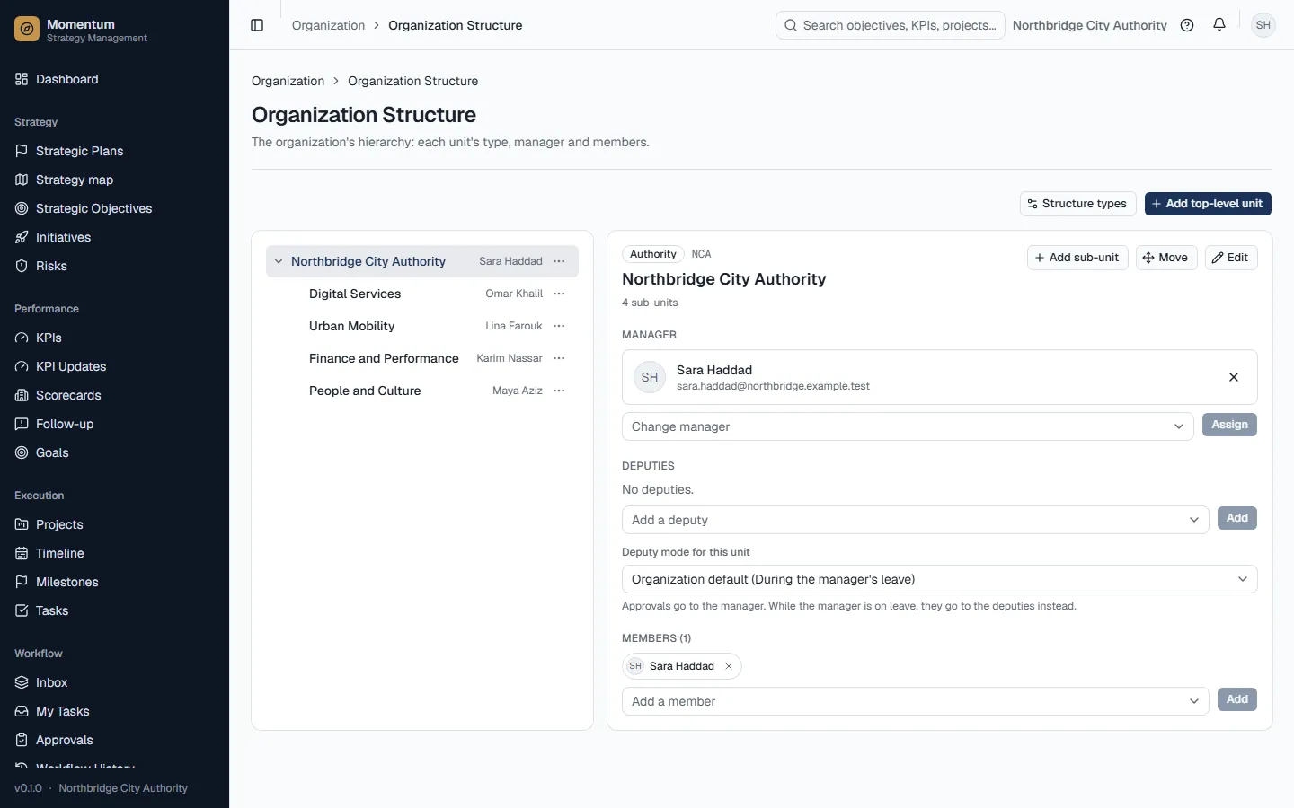Open the Add a deputy dropdown
The width and height of the screenshot is (1294, 808).
pyautogui.click(x=915, y=520)
